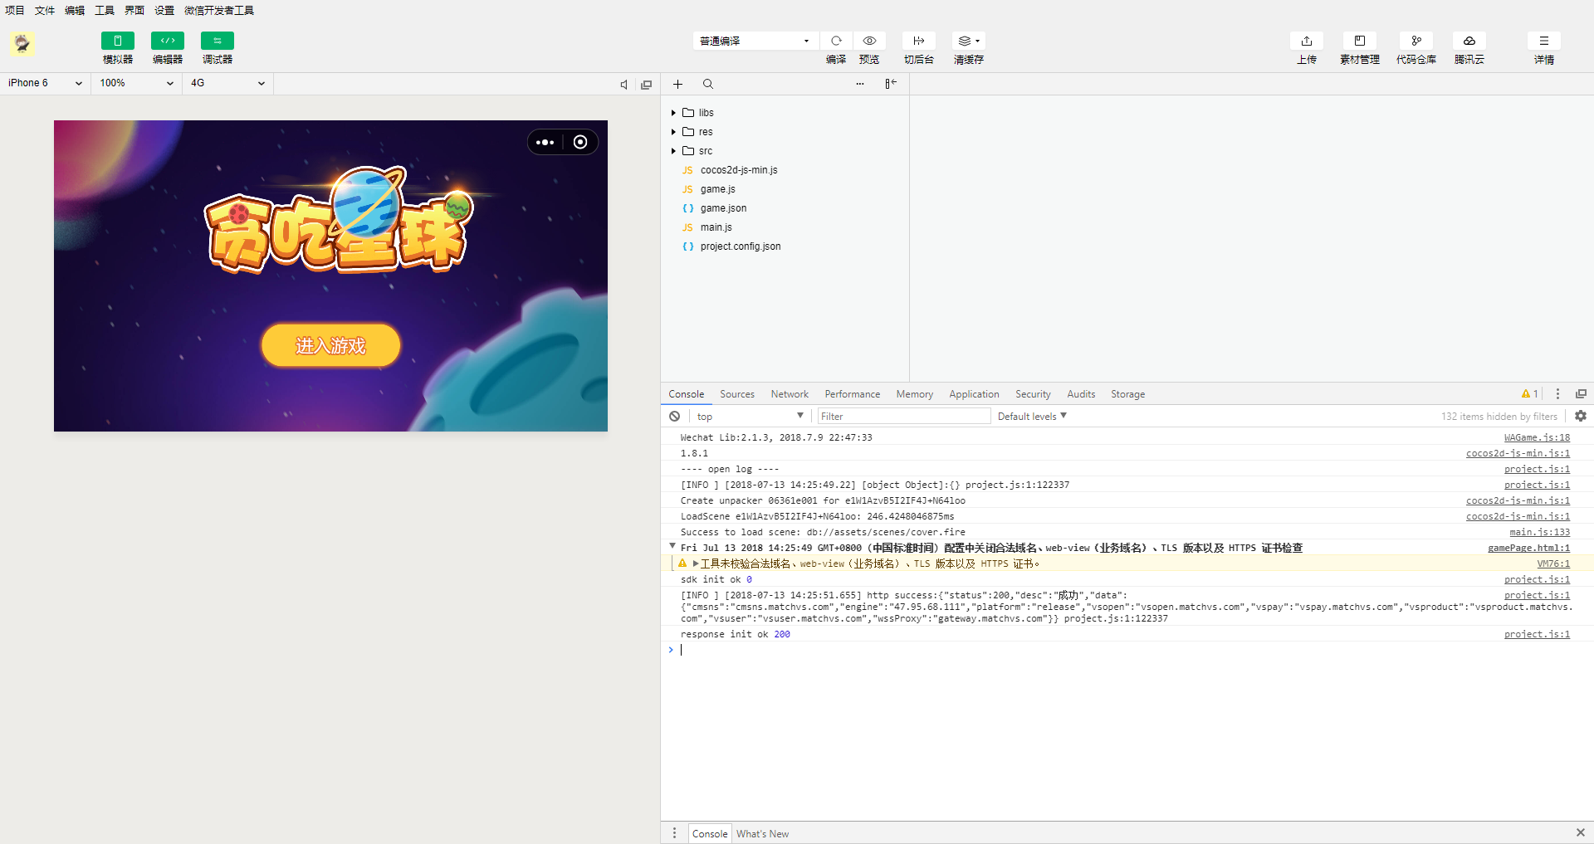Open DevTools customize menu dots

pyautogui.click(x=1557, y=394)
